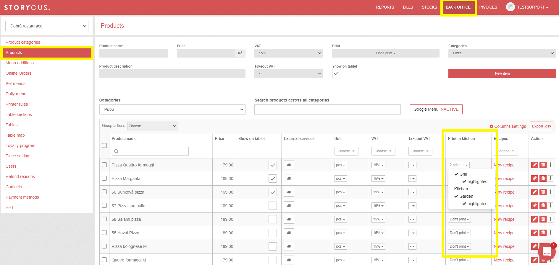Open the Don't print dropdown in form
The height and width of the screenshot is (265, 559).
tap(386, 53)
